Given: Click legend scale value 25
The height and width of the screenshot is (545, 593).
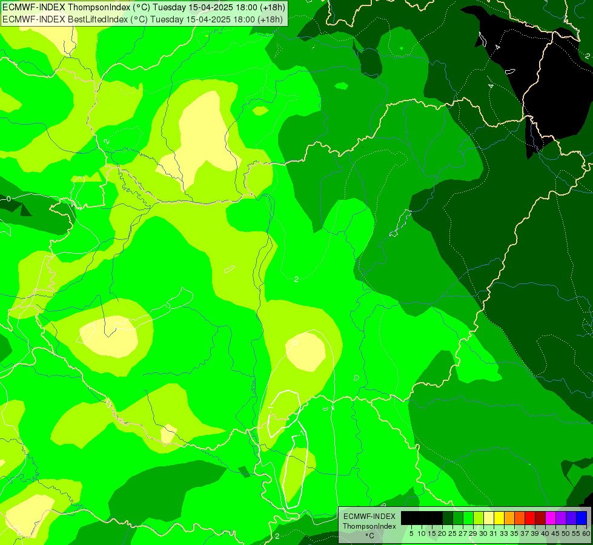Looking at the screenshot, I should click(452, 533).
